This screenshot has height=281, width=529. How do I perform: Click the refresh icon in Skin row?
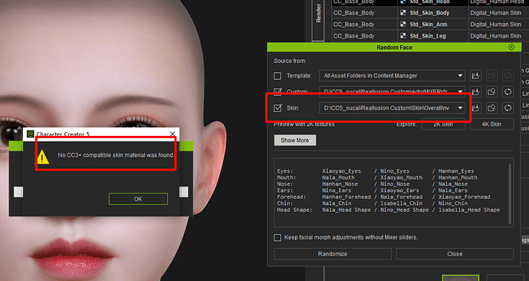(x=508, y=107)
